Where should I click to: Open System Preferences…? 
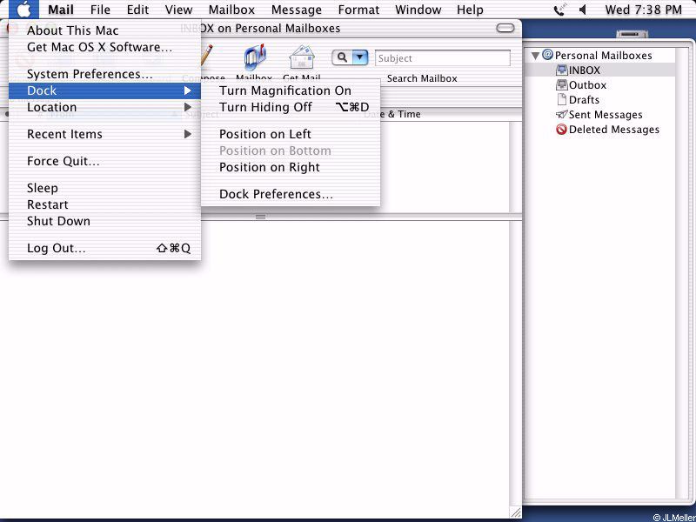[104, 74]
